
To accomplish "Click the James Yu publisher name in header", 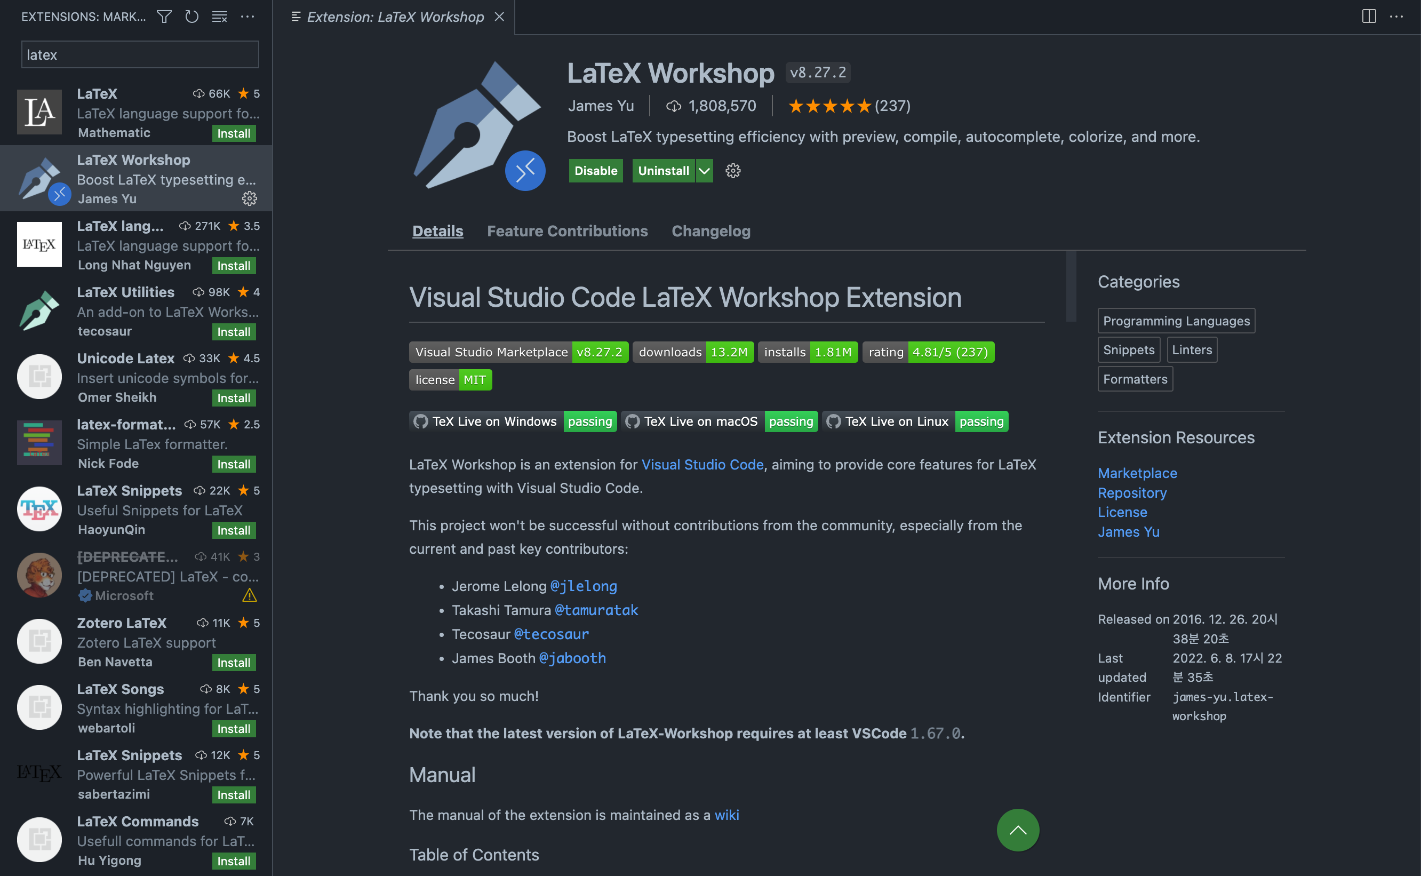I will click(601, 106).
